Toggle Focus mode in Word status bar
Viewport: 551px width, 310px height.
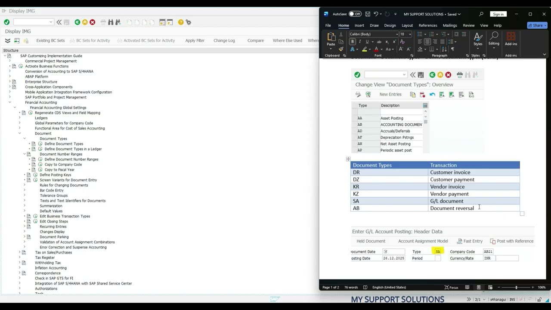[451, 287]
